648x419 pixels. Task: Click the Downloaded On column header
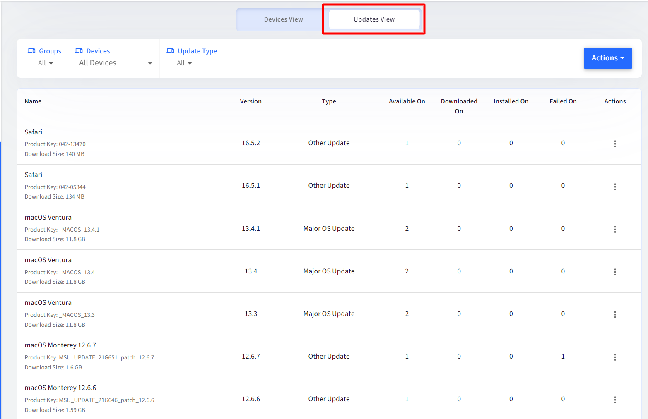pos(459,106)
